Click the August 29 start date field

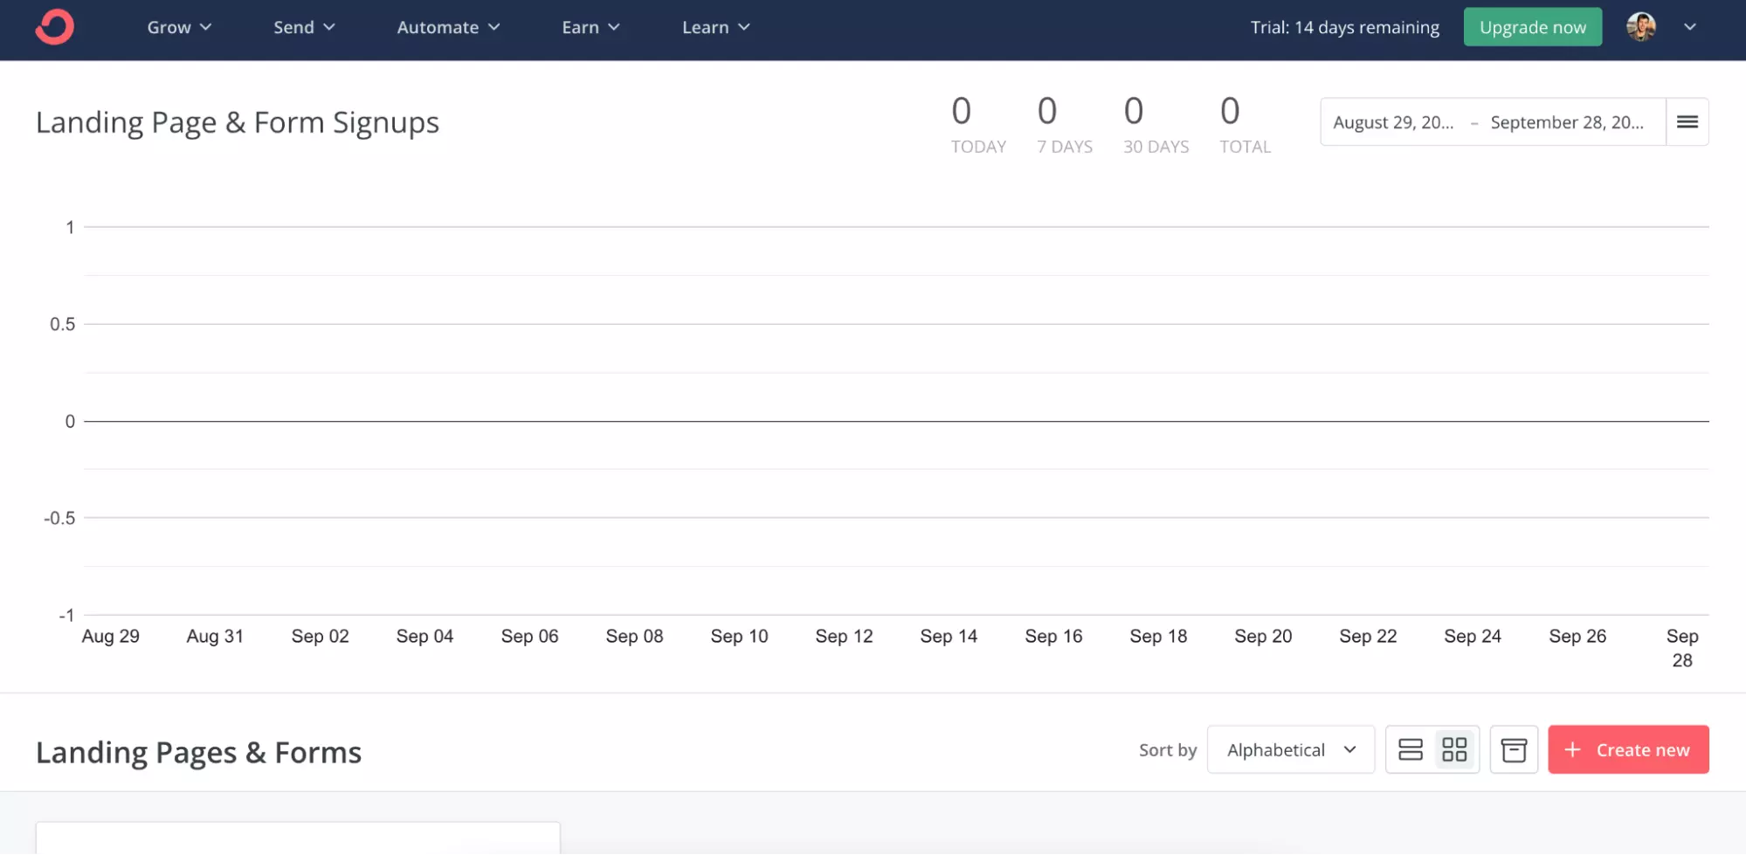pos(1392,122)
